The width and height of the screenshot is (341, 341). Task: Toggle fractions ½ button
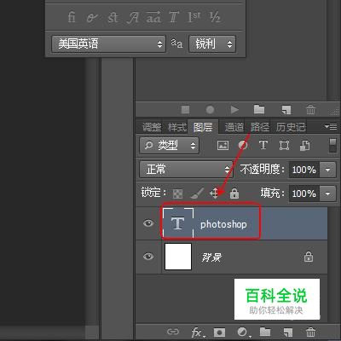(215, 17)
